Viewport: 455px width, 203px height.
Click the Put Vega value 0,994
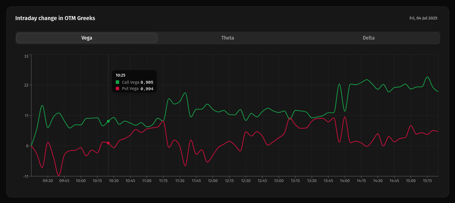click(x=147, y=89)
